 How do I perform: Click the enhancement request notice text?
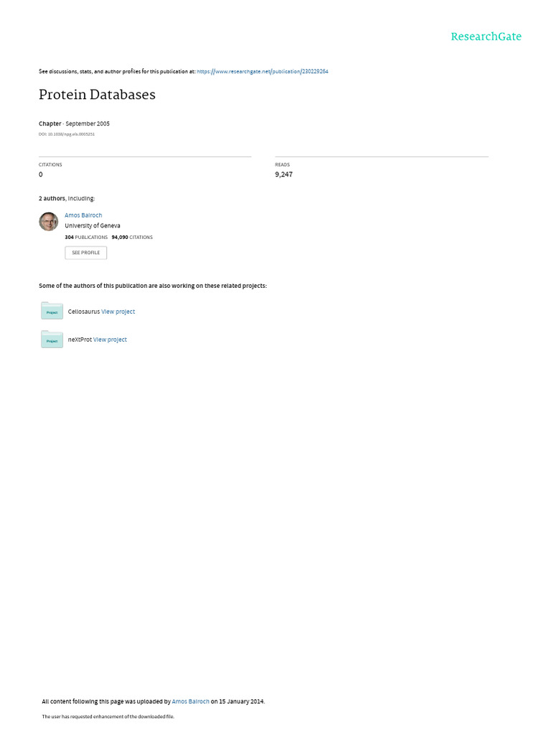pos(108,717)
